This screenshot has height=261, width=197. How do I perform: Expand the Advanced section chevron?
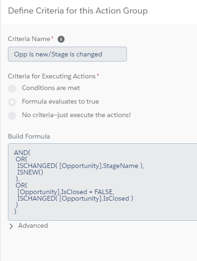pos(11,226)
